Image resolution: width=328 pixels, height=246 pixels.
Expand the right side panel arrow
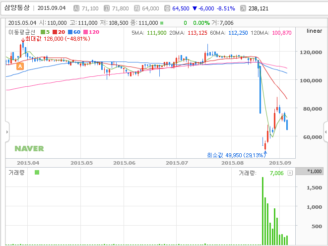tap(326, 132)
